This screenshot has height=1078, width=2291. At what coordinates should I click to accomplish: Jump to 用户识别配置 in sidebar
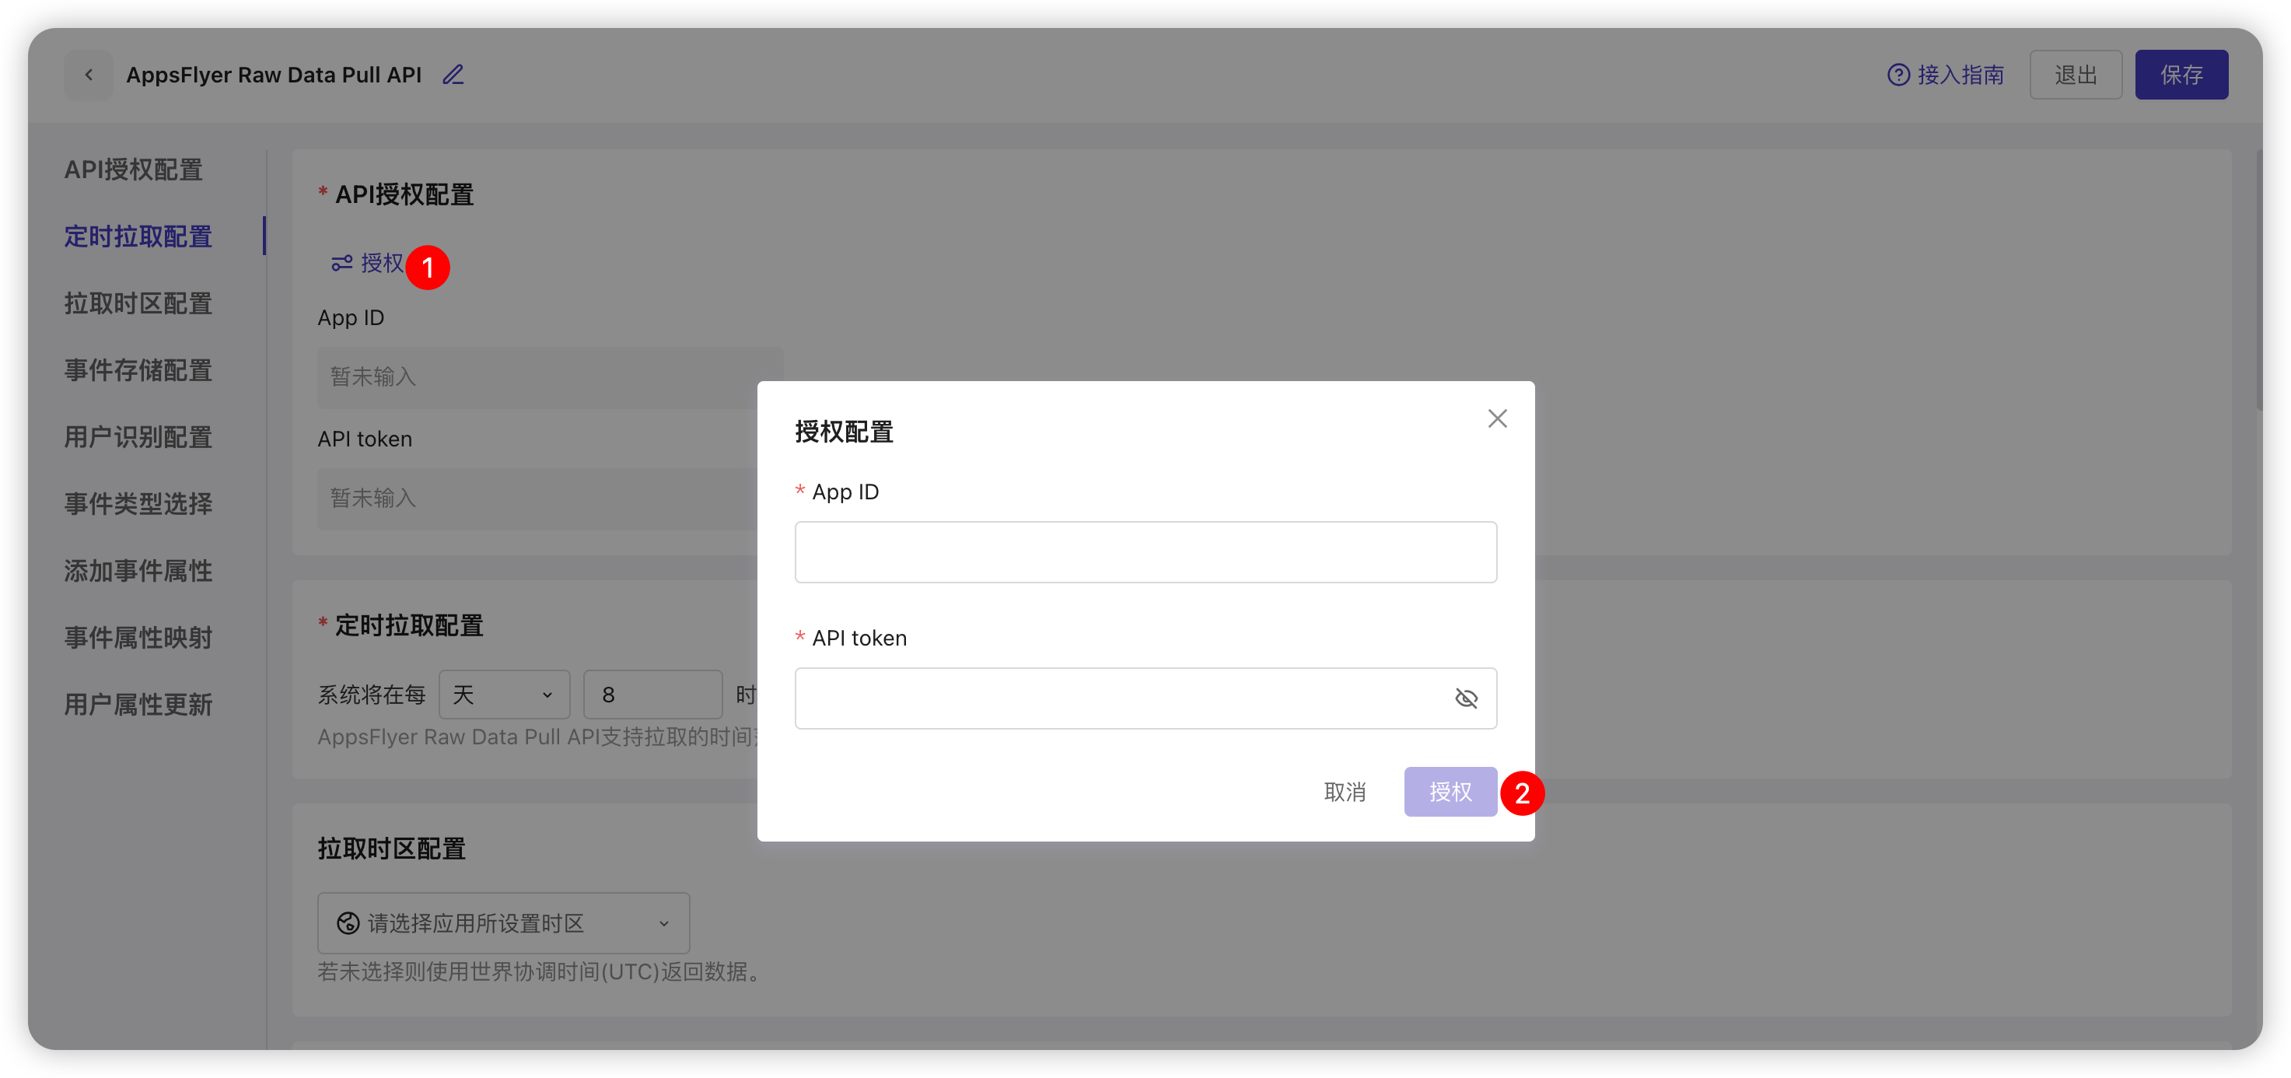click(138, 436)
